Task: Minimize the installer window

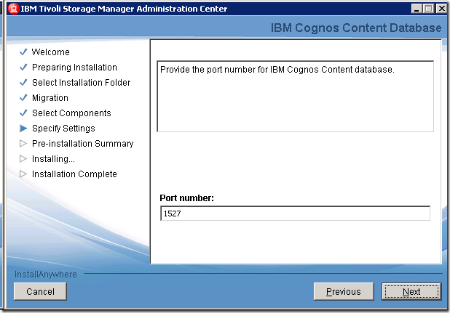Action: pyautogui.click(x=416, y=9)
